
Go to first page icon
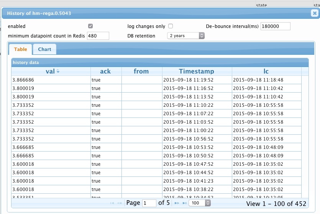(x=112, y=203)
